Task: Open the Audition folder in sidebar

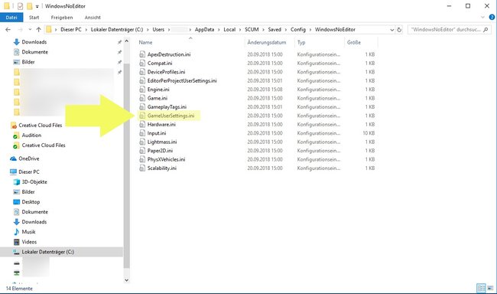Action: pos(31,136)
